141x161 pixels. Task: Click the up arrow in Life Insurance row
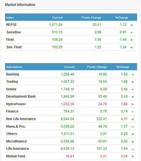coord(133,149)
